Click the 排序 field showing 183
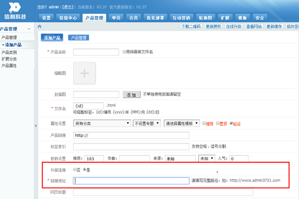 [94, 158]
